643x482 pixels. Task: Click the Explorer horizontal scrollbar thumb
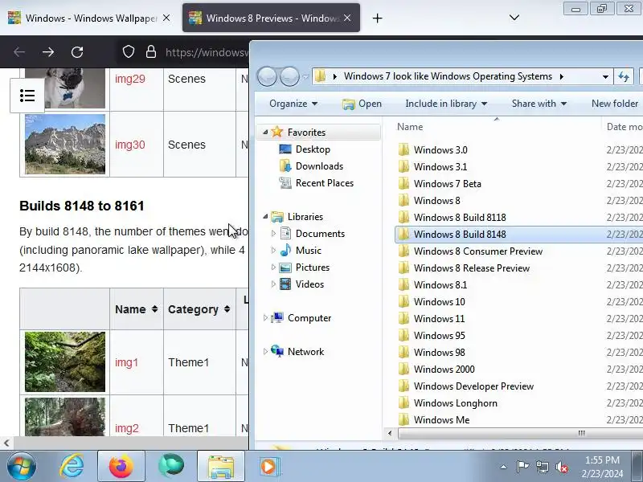tap(520, 433)
